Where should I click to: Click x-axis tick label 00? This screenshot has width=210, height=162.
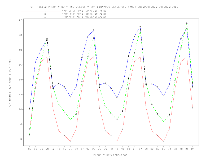tap(30, 149)
